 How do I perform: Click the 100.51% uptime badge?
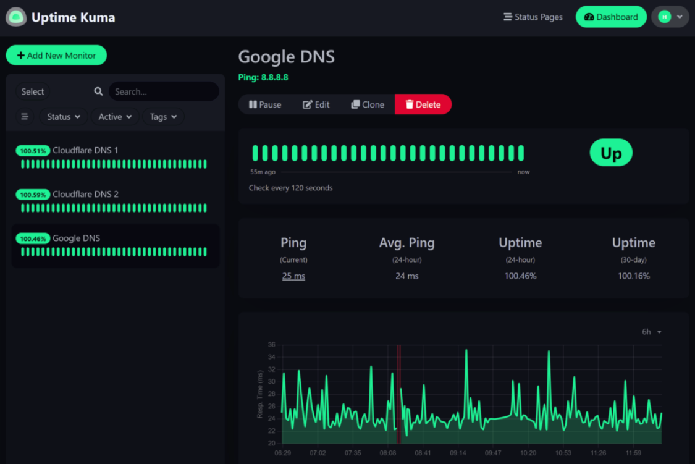click(33, 151)
